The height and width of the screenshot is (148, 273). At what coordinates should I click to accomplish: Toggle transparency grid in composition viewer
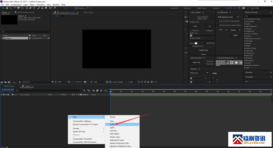110,82
